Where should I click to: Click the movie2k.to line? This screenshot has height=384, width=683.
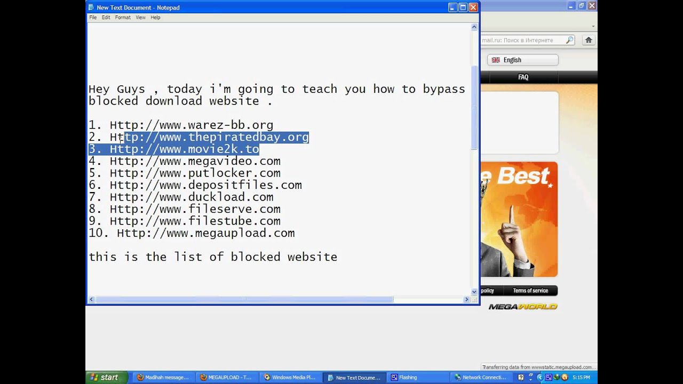pyautogui.click(x=174, y=149)
